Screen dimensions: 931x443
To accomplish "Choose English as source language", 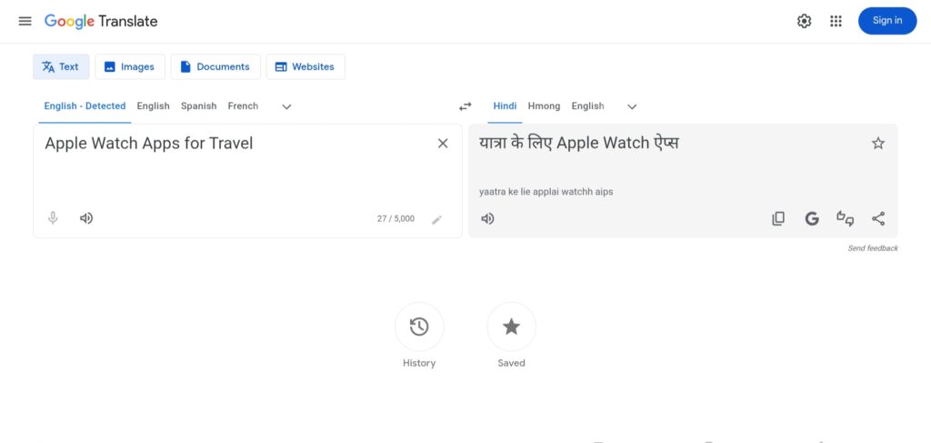I will tap(153, 106).
